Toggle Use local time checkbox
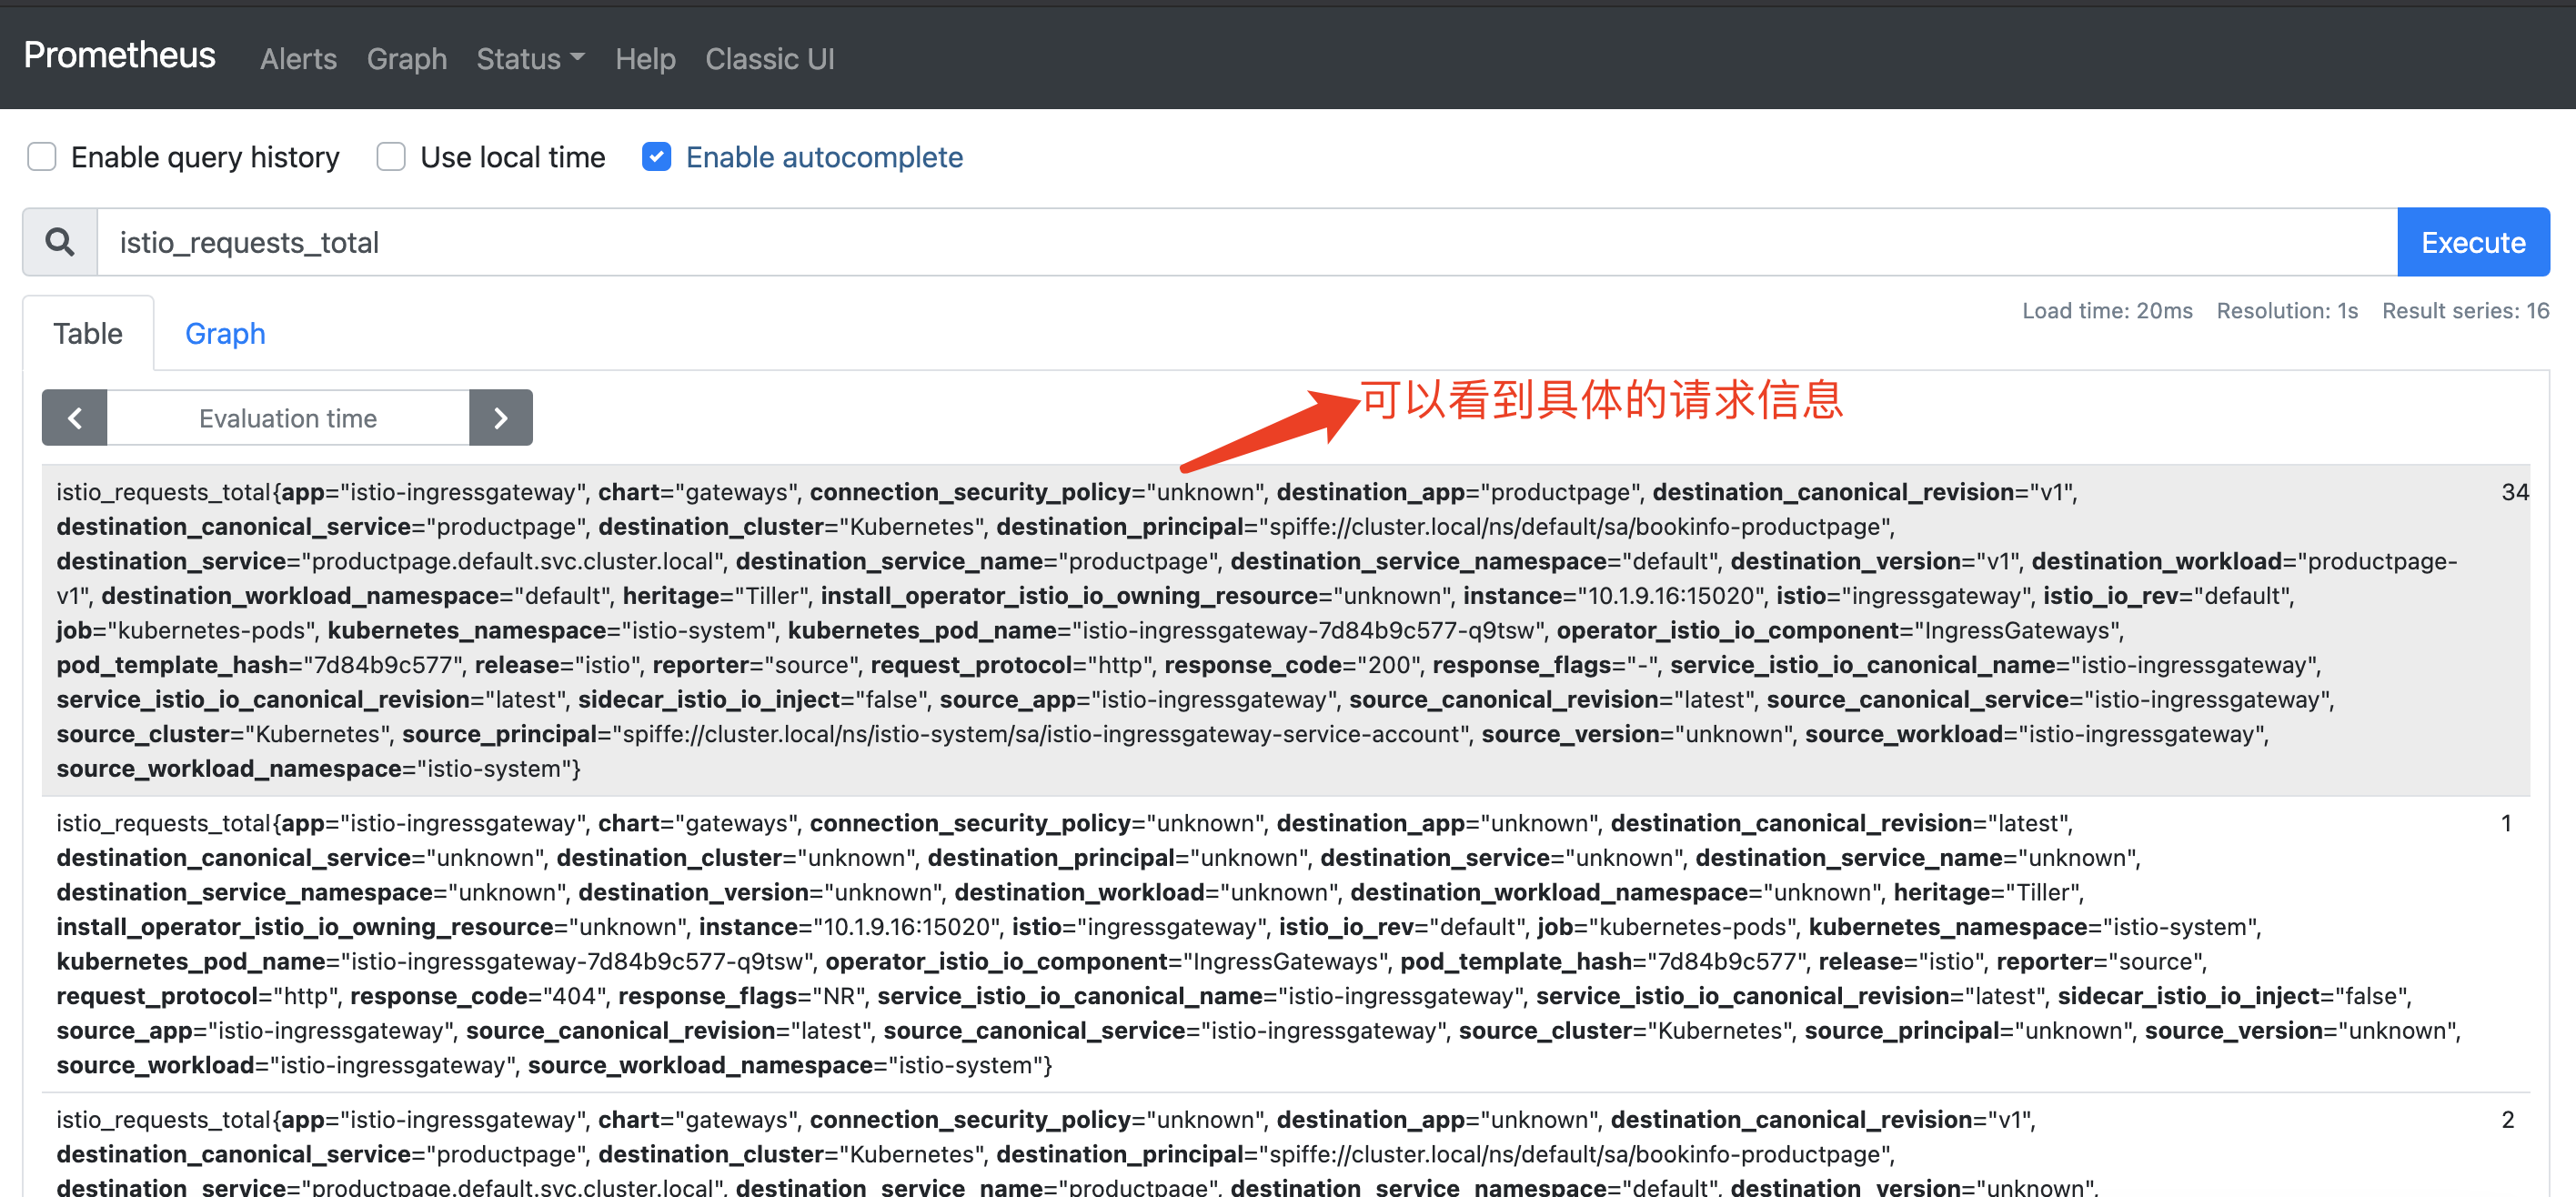The width and height of the screenshot is (2576, 1197). point(391,157)
